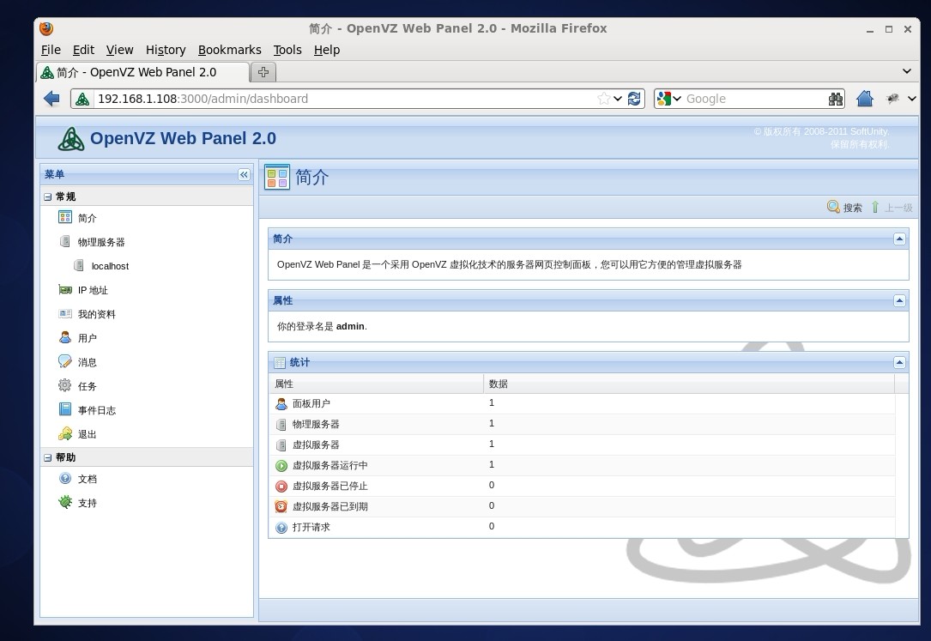The width and height of the screenshot is (931, 641).
Task: Open the dashboard icon next to 简介 in menu
Action: (x=65, y=217)
